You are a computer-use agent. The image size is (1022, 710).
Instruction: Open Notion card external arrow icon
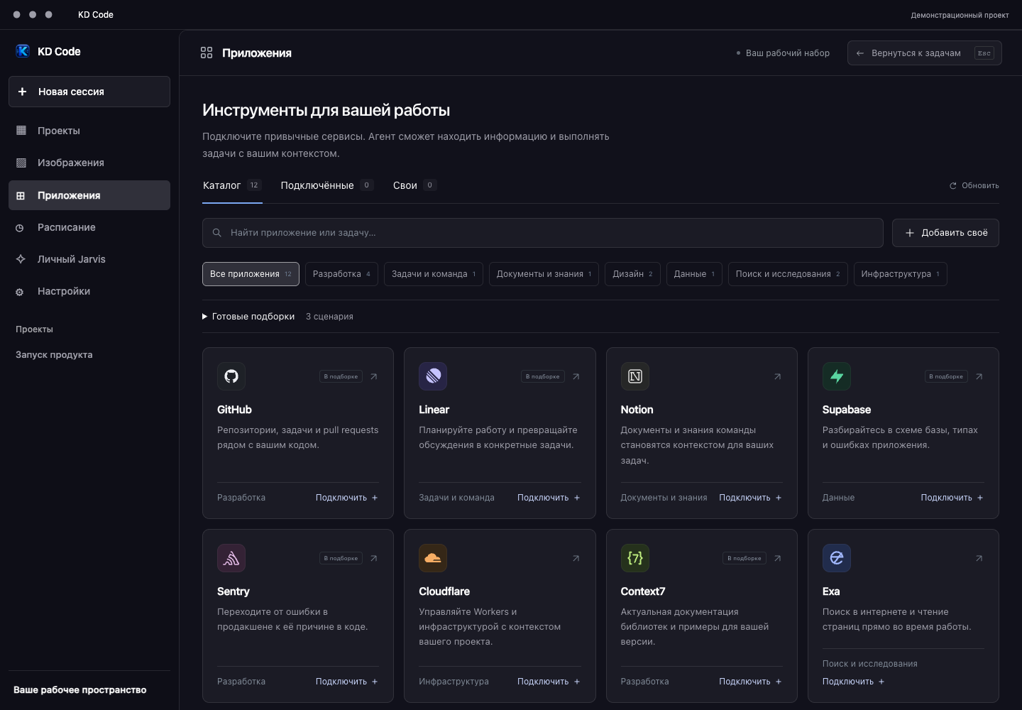pyautogui.click(x=777, y=376)
